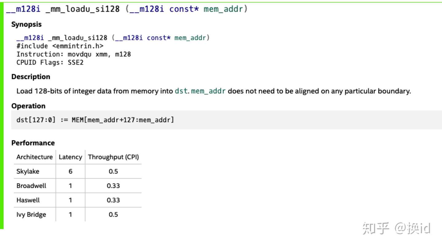Click Skylake latency value 6

[x=70, y=172]
